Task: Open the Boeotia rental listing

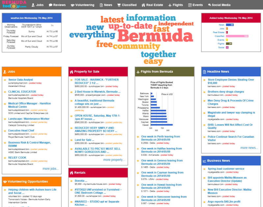Action: pyautogui.click(x=81, y=181)
